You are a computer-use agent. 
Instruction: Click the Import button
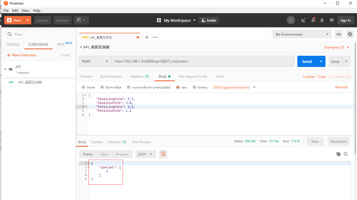click(42, 20)
